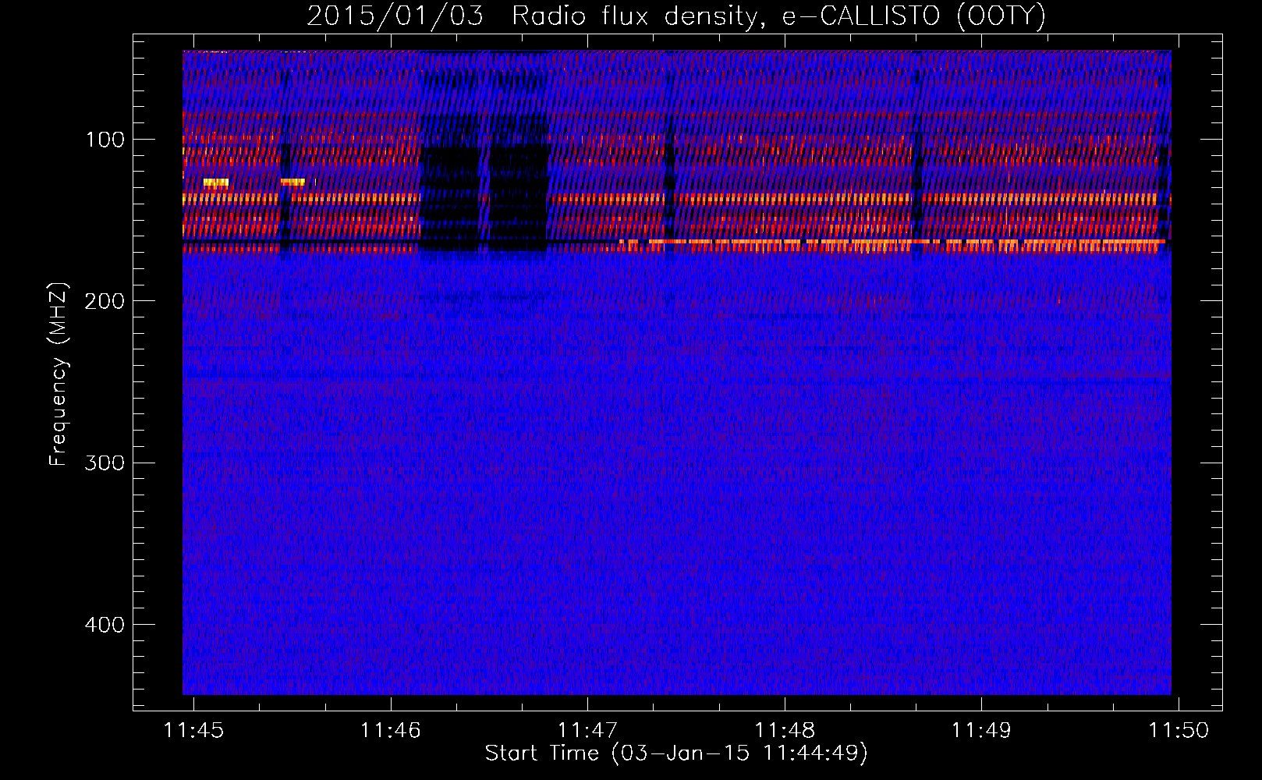Click the 11:47 time tick label
The height and width of the screenshot is (780, 1262).
(x=587, y=730)
